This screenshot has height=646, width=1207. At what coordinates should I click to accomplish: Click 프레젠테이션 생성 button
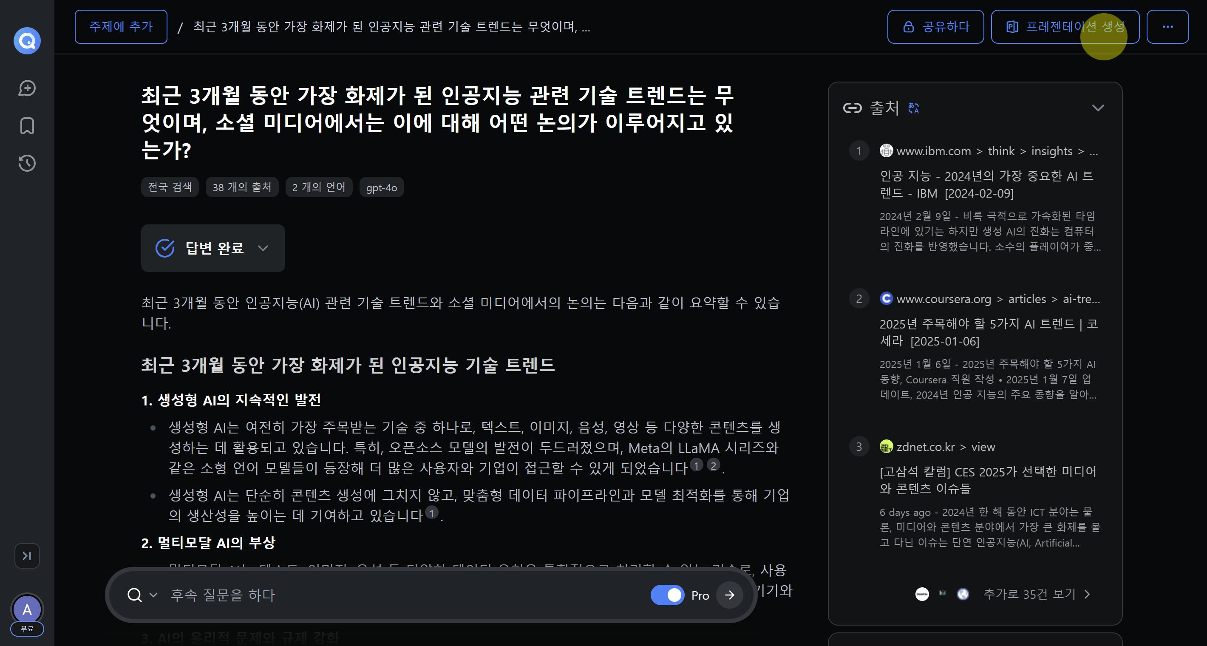click(1065, 27)
